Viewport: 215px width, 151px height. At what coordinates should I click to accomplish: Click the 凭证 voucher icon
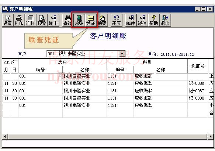[91, 20]
